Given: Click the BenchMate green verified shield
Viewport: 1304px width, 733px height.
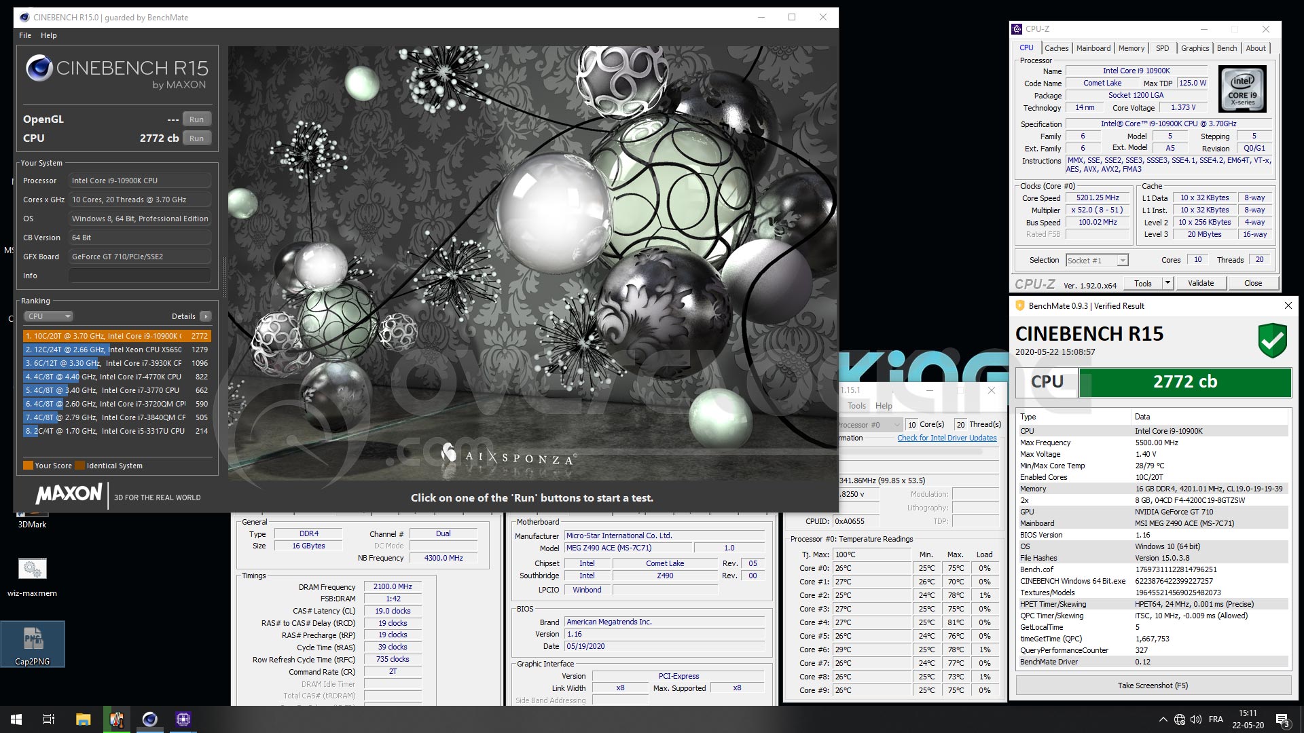Looking at the screenshot, I should (1272, 340).
